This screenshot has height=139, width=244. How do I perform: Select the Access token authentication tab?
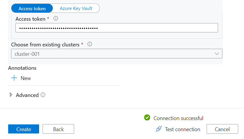pyautogui.click(x=32, y=8)
